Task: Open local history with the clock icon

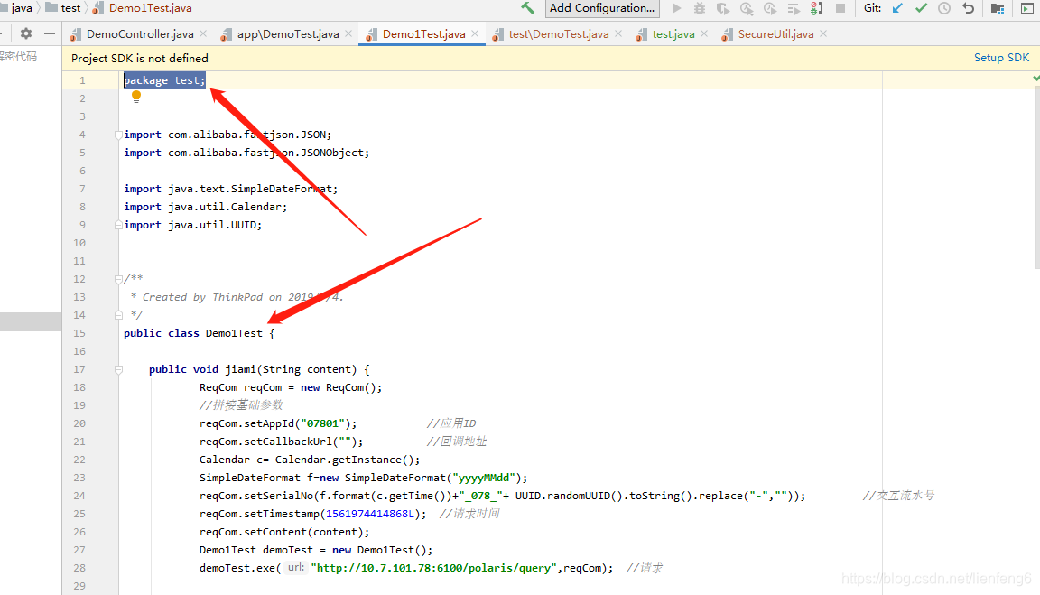Action: coord(944,8)
